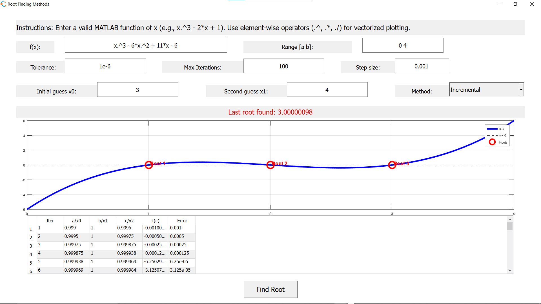This screenshot has height=304, width=541.
Task: Click the f(x) function input field
Action: tap(146, 45)
